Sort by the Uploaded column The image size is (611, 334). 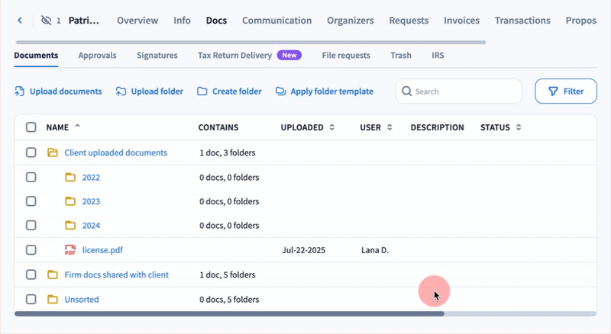(331, 127)
